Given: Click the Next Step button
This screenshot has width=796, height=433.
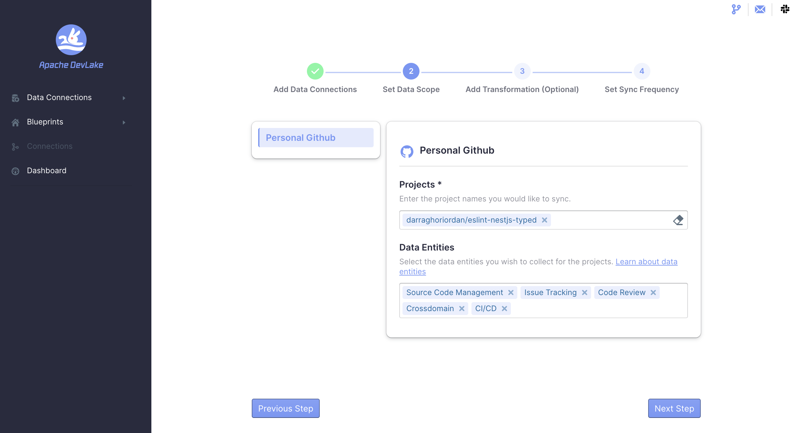Looking at the screenshot, I should tap(674, 408).
